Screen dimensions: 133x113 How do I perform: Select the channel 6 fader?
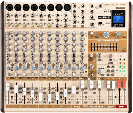49,98
